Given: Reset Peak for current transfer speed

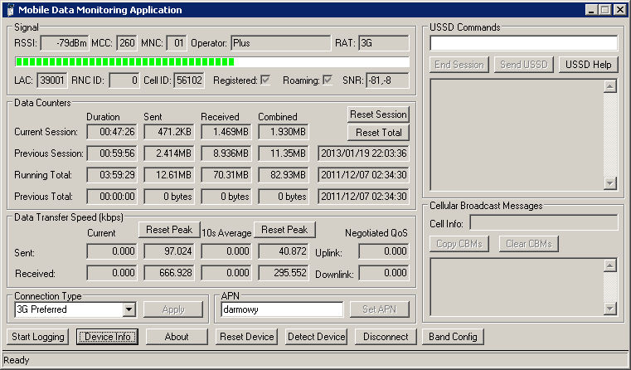Looking at the screenshot, I should [x=168, y=230].
